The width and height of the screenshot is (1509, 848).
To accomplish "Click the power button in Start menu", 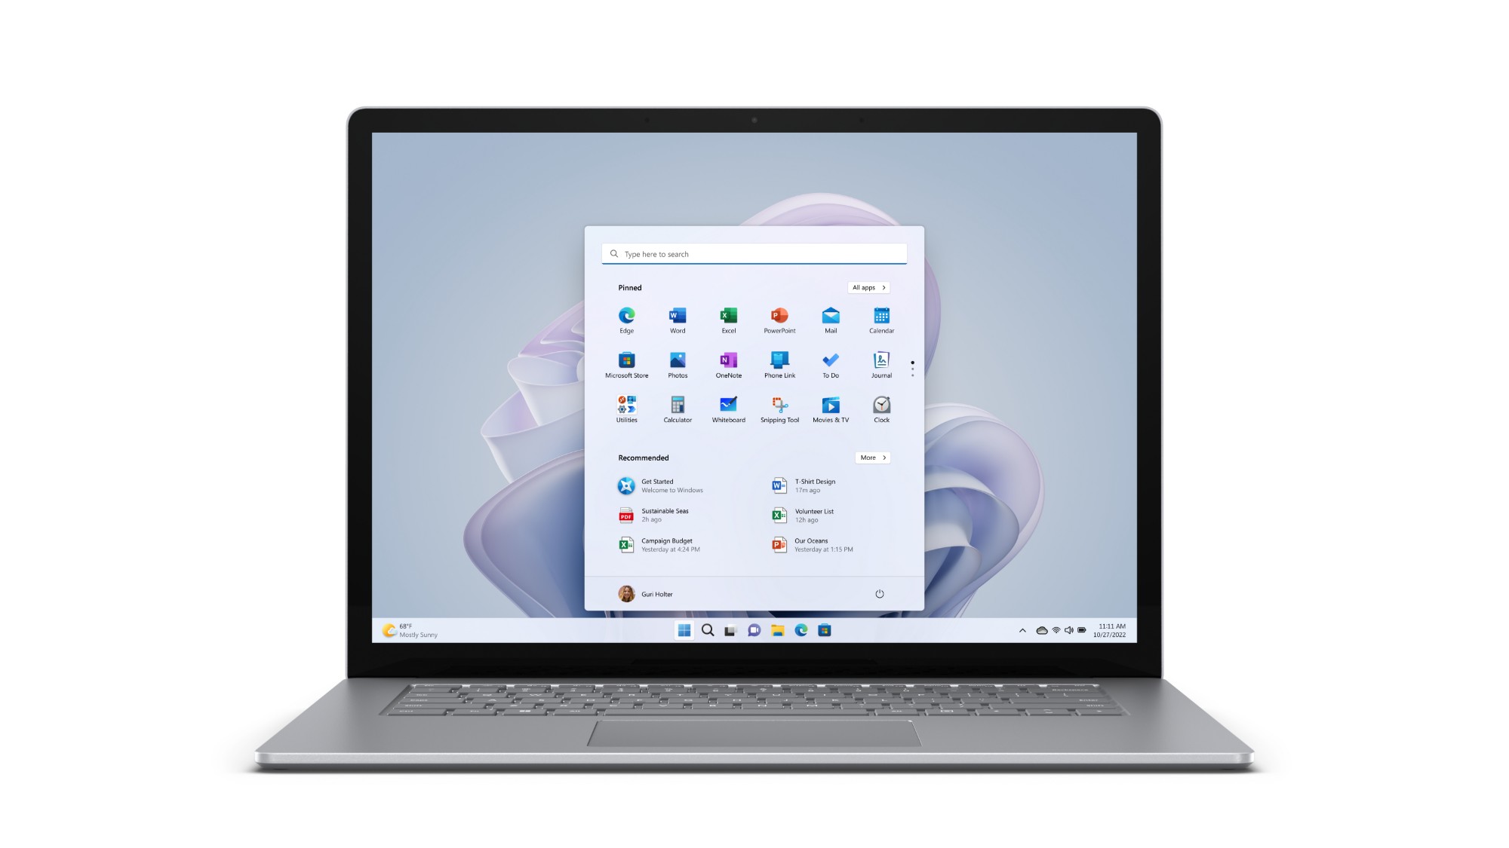I will 879,593.
